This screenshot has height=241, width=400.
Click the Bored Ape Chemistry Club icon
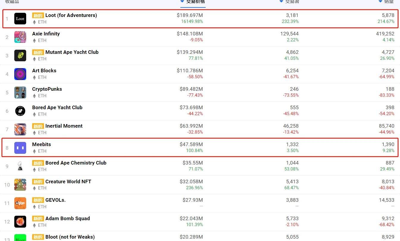pyautogui.click(x=20, y=166)
